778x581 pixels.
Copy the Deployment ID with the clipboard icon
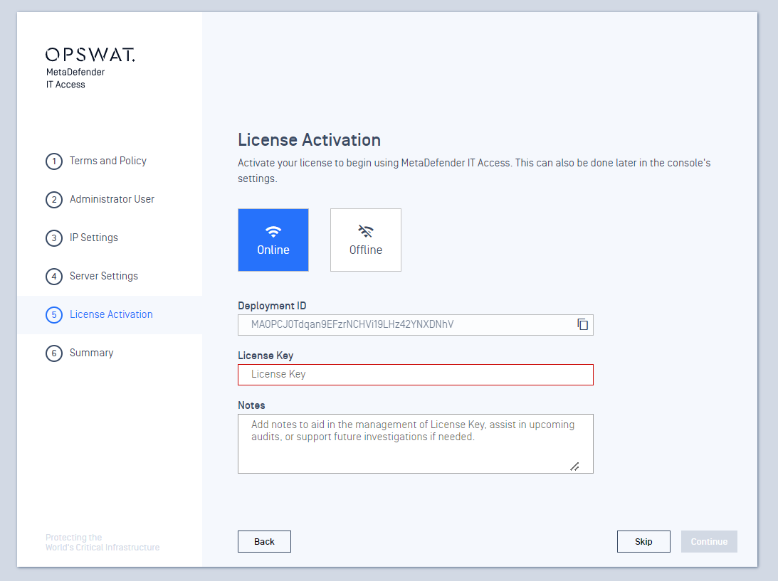(x=582, y=324)
